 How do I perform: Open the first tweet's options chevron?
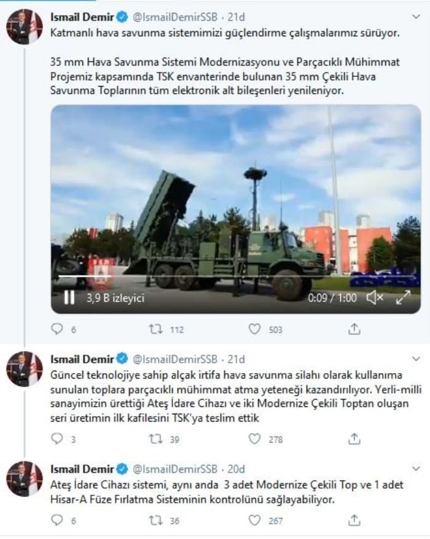click(416, 15)
